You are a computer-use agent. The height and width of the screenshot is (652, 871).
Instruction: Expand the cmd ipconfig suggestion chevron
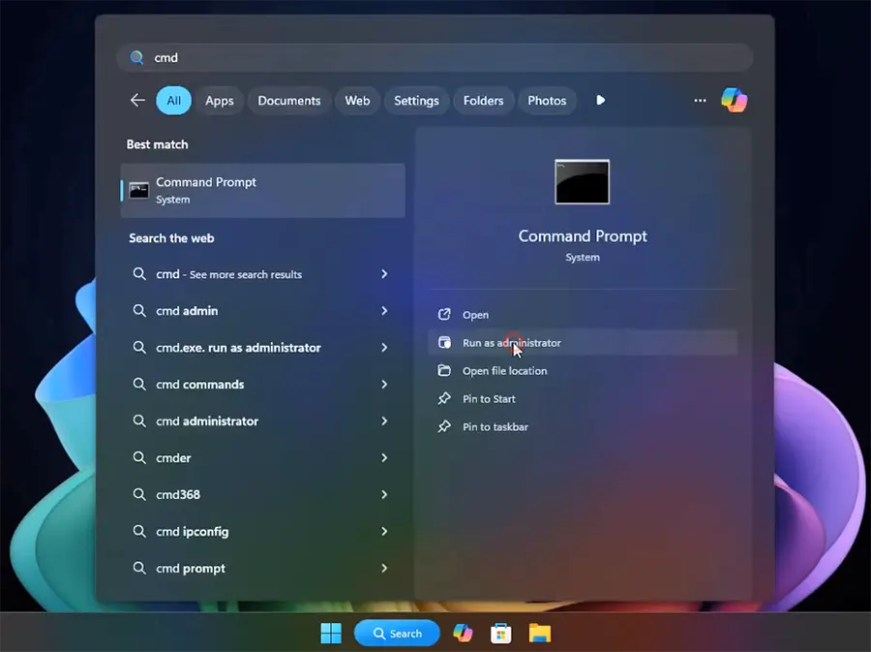pyautogui.click(x=384, y=531)
